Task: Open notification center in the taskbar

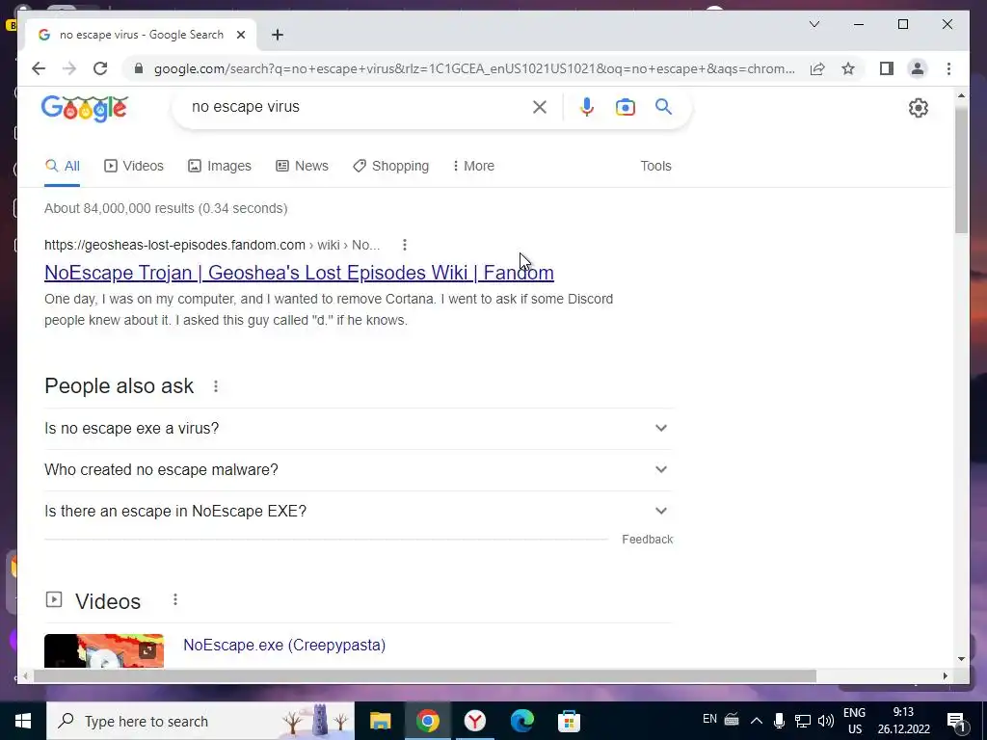Action: point(957,722)
